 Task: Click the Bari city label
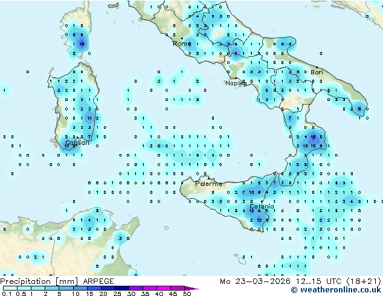coord(317,72)
